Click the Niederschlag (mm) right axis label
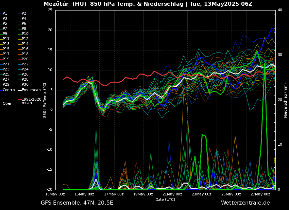 click(x=286, y=100)
